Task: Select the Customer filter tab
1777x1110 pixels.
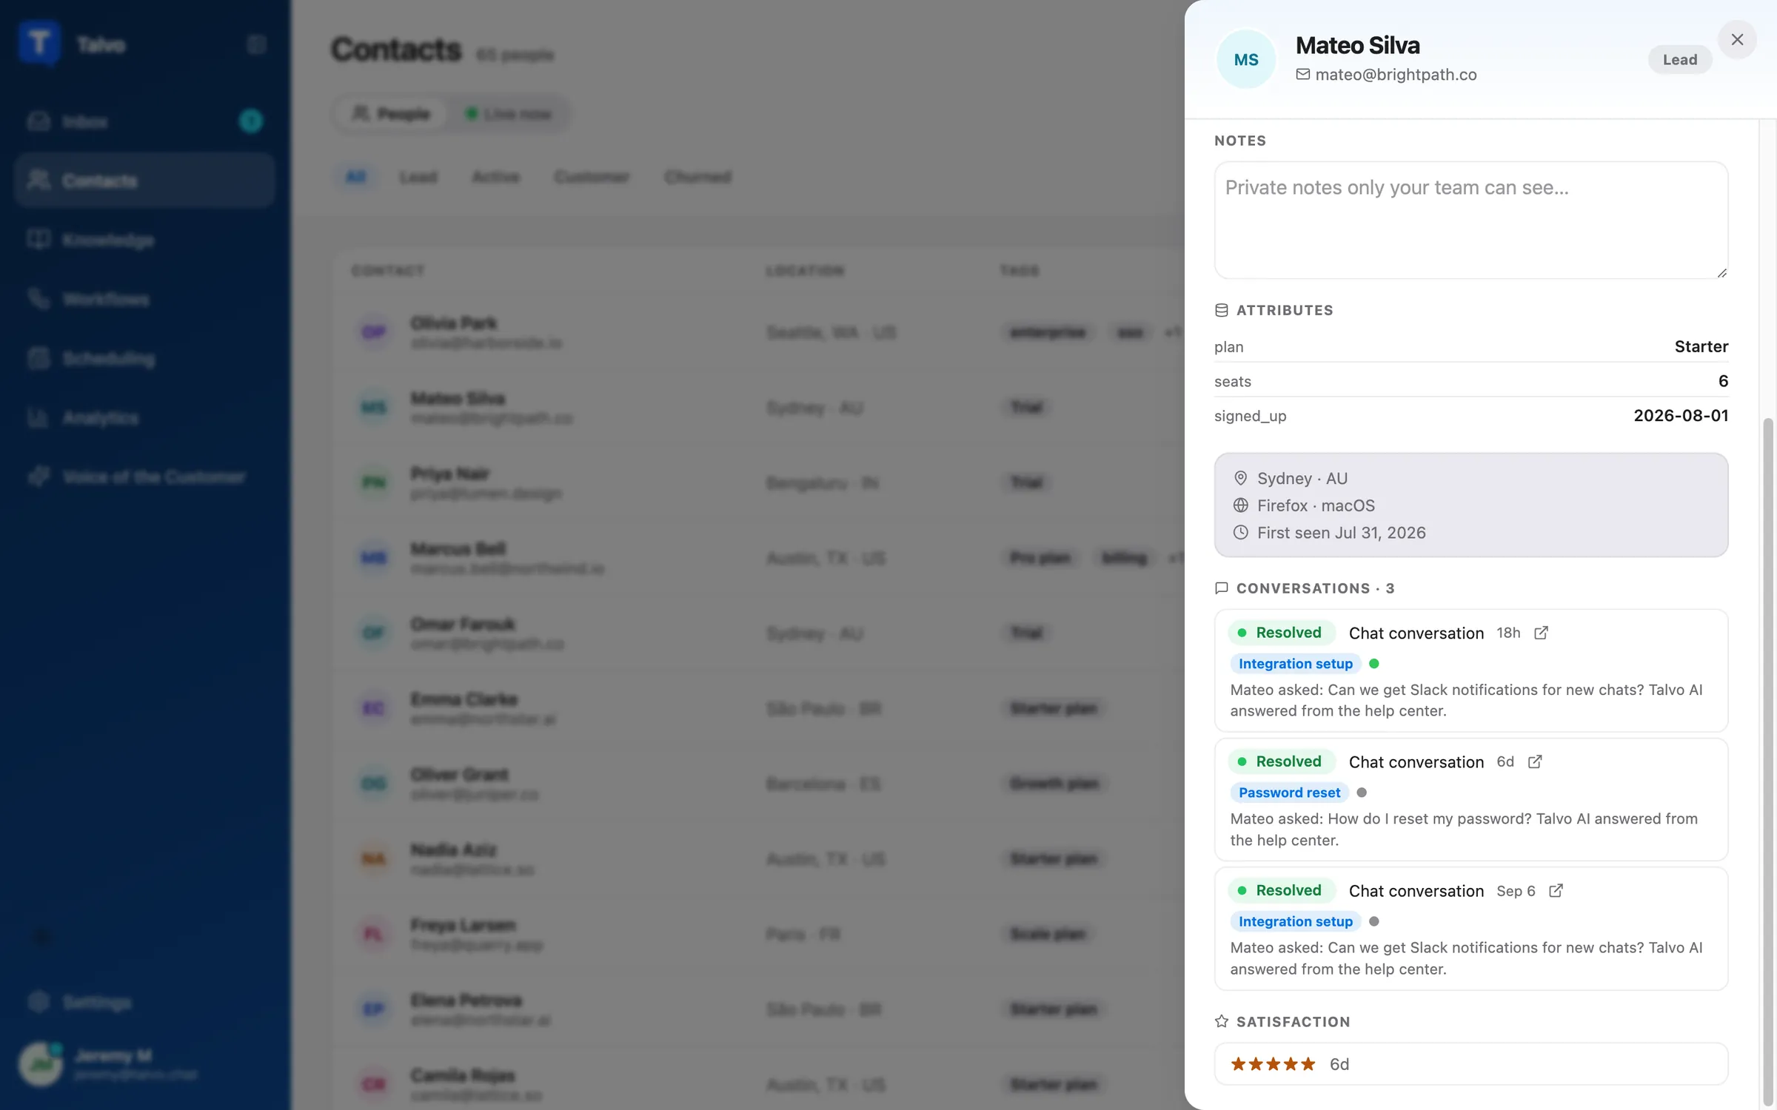Action: pos(592,177)
